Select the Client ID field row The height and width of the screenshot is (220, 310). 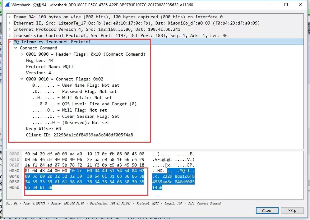[x=79, y=135]
